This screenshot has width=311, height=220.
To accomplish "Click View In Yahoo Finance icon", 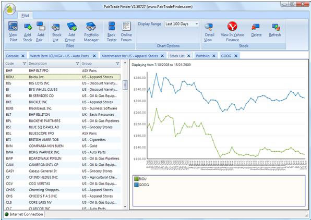I will [232, 26].
